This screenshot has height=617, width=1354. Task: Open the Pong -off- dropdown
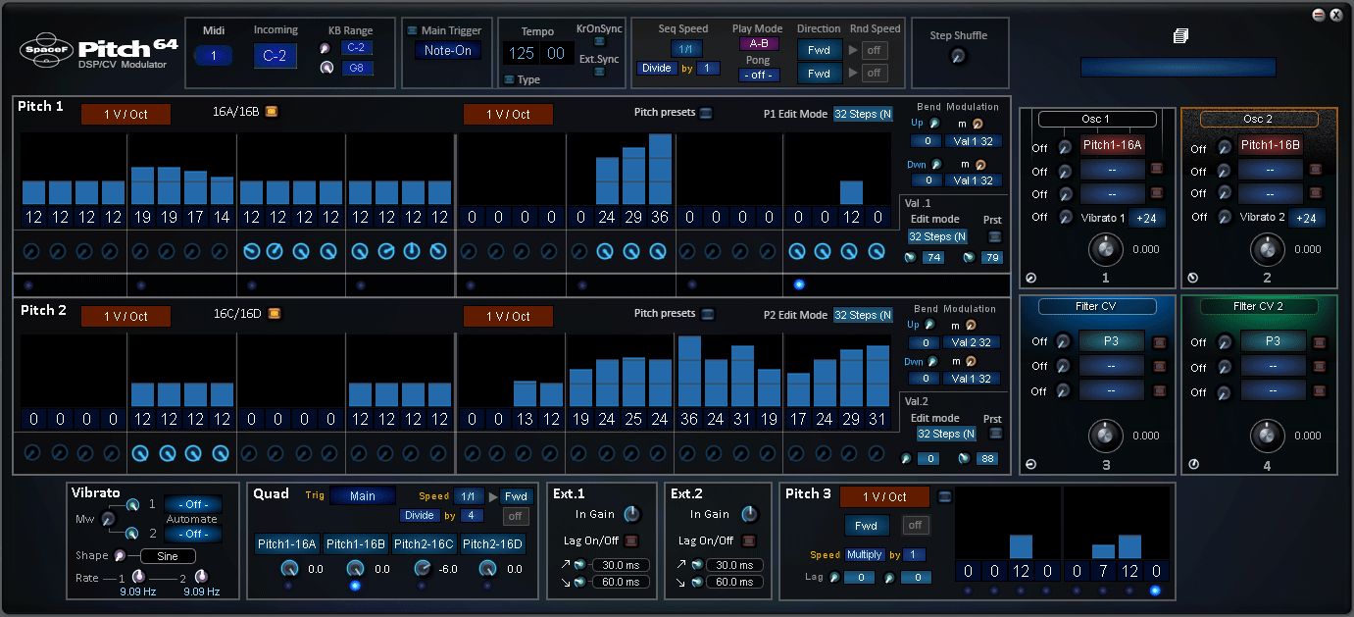(x=759, y=75)
